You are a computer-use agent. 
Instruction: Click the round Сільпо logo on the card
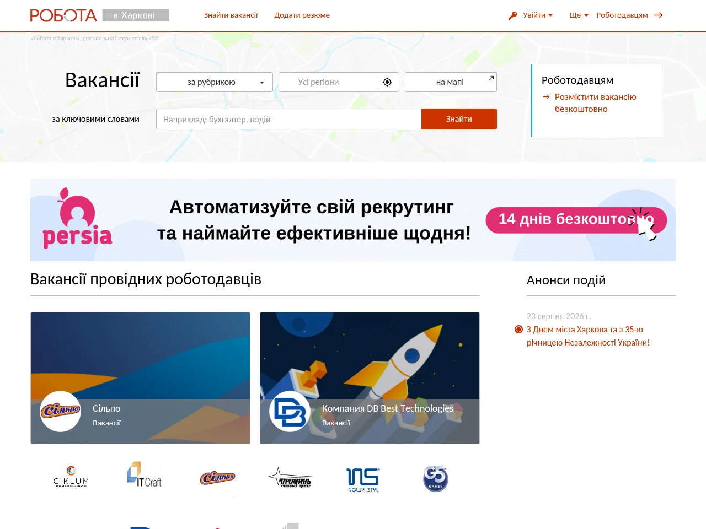tap(61, 411)
